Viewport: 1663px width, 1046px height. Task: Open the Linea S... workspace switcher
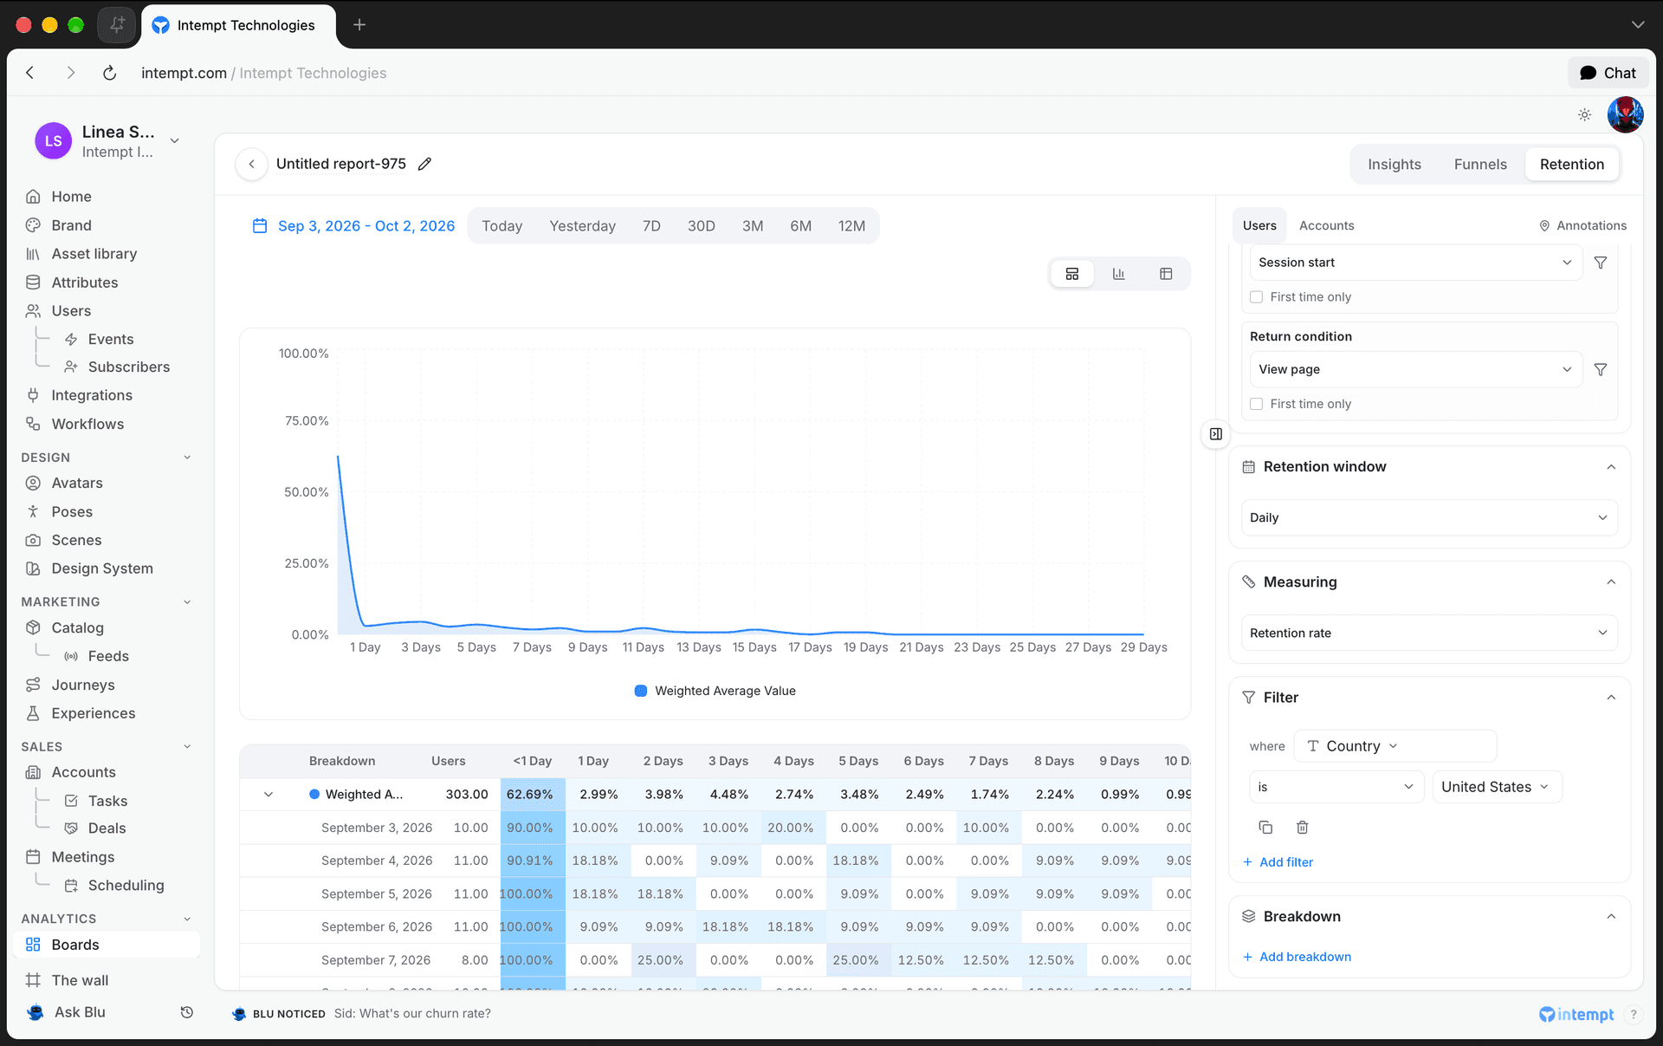tap(107, 140)
